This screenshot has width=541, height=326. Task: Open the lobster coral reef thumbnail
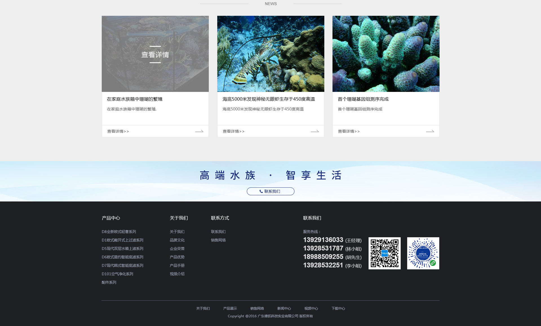[x=270, y=54]
